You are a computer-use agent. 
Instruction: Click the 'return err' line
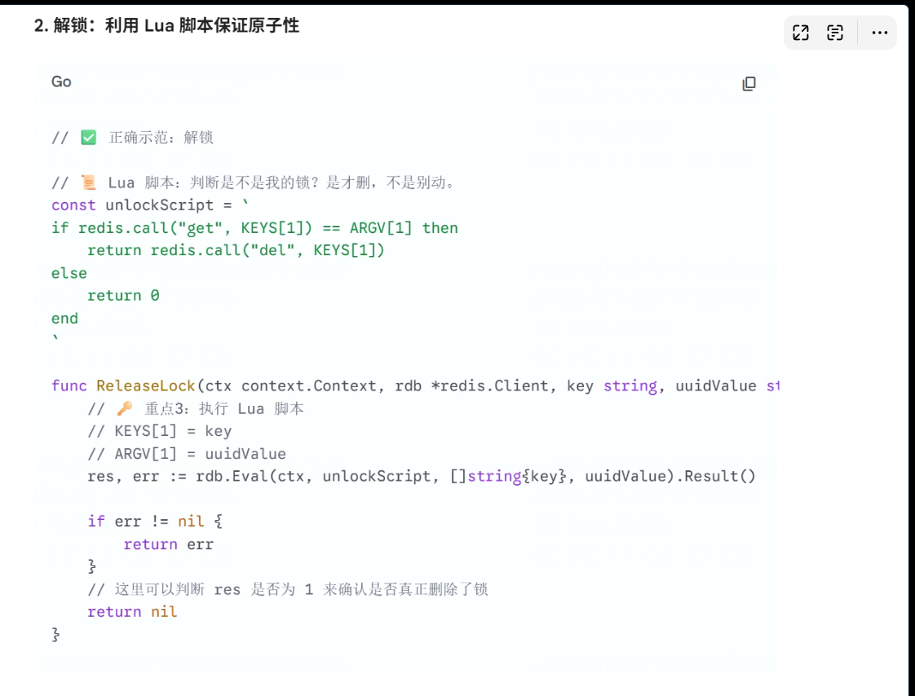click(x=168, y=544)
